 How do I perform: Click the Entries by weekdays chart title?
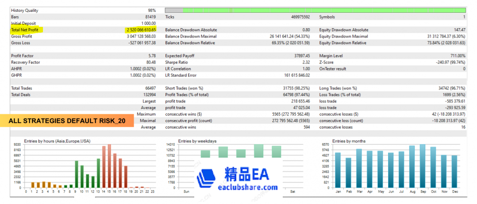pyautogui.click(x=197, y=141)
